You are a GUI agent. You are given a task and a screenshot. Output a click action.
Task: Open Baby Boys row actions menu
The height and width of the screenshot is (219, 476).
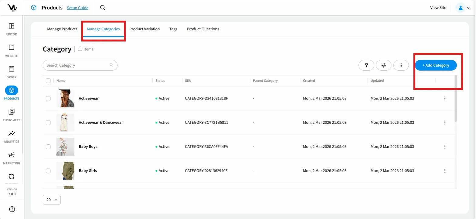[x=445, y=147]
